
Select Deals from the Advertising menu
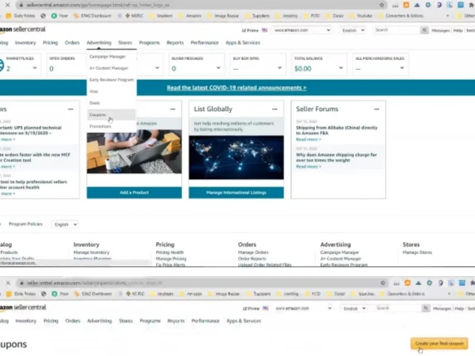point(95,103)
